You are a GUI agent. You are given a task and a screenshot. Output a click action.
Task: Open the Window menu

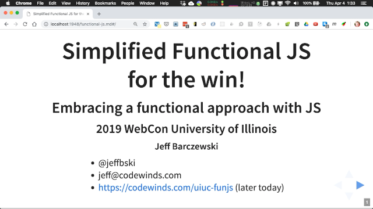(147, 3)
